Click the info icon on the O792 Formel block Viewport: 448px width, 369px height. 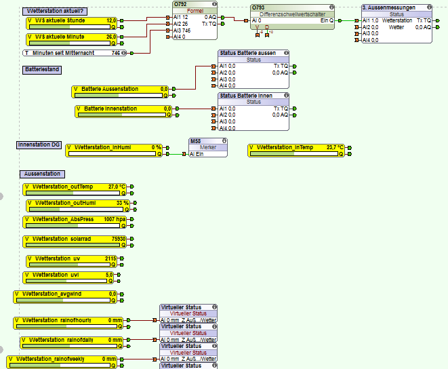tap(214, 4)
